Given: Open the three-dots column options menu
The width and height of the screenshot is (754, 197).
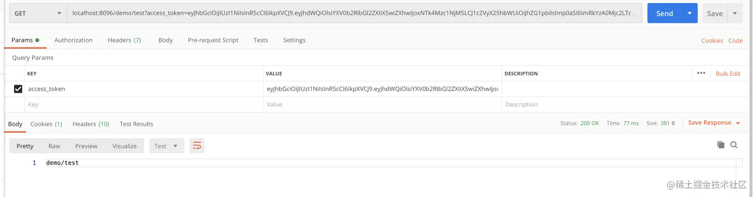Looking at the screenshot, I should pos(701,73).
